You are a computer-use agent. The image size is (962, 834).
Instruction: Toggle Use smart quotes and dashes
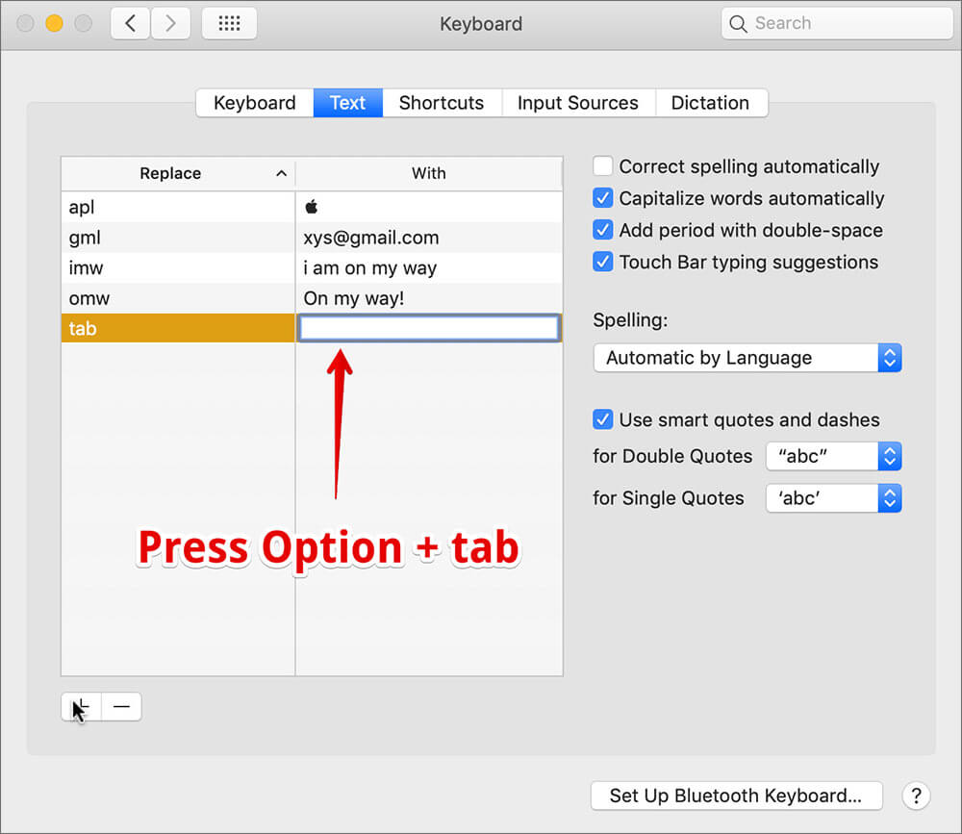pos(602,419)
